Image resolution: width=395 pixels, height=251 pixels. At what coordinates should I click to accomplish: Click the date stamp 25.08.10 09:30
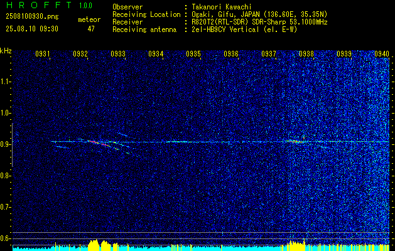point(32,29)
